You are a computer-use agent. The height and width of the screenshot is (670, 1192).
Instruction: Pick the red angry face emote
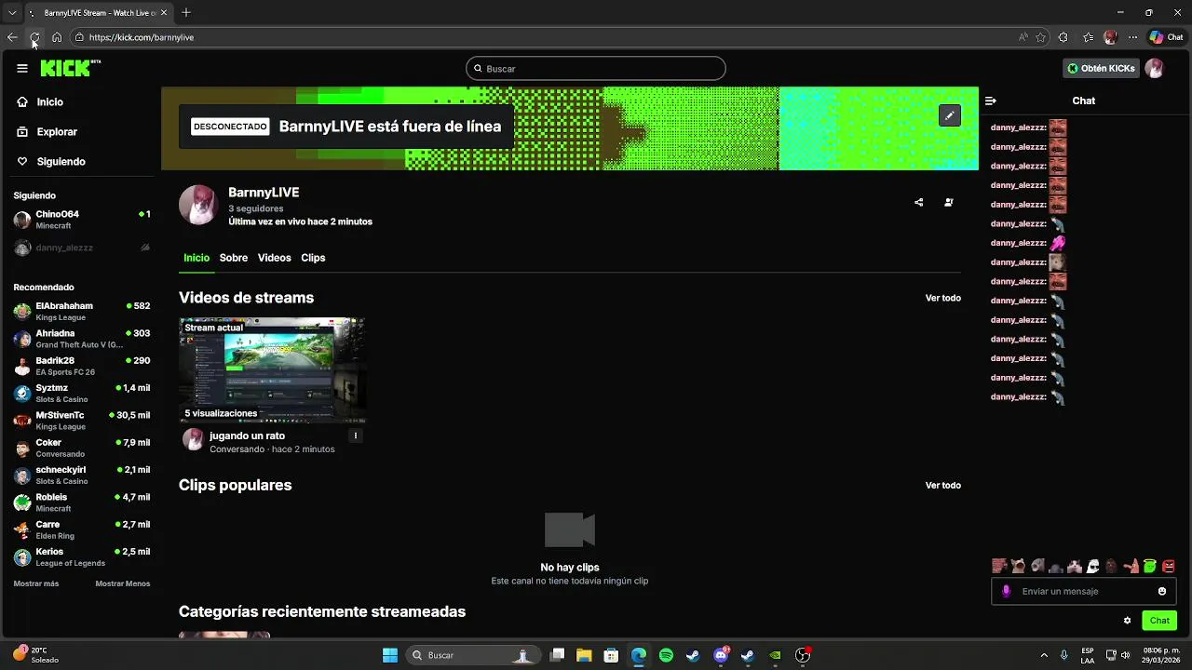(x=1169, y=566)
